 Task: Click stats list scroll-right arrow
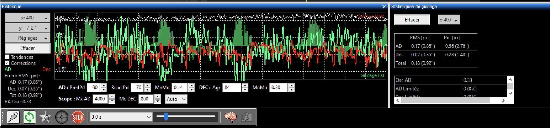click(x=504, y=100)
